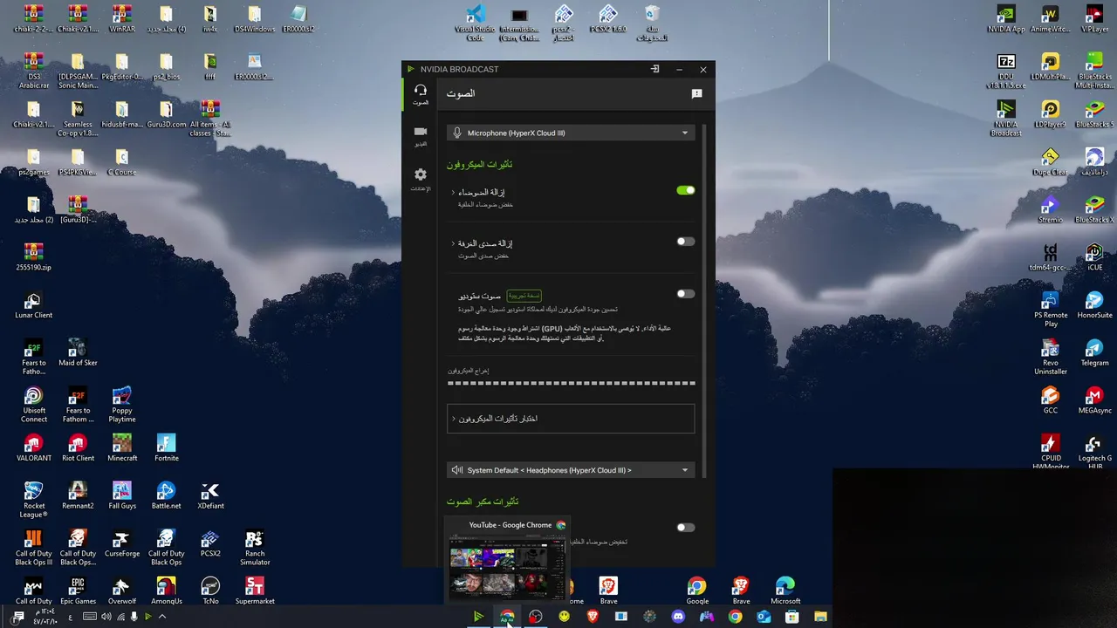This screenshot has height=628, width=1117.
Task: Open the BlueStacks 5 desktop icon
Action: (1094, 113)
